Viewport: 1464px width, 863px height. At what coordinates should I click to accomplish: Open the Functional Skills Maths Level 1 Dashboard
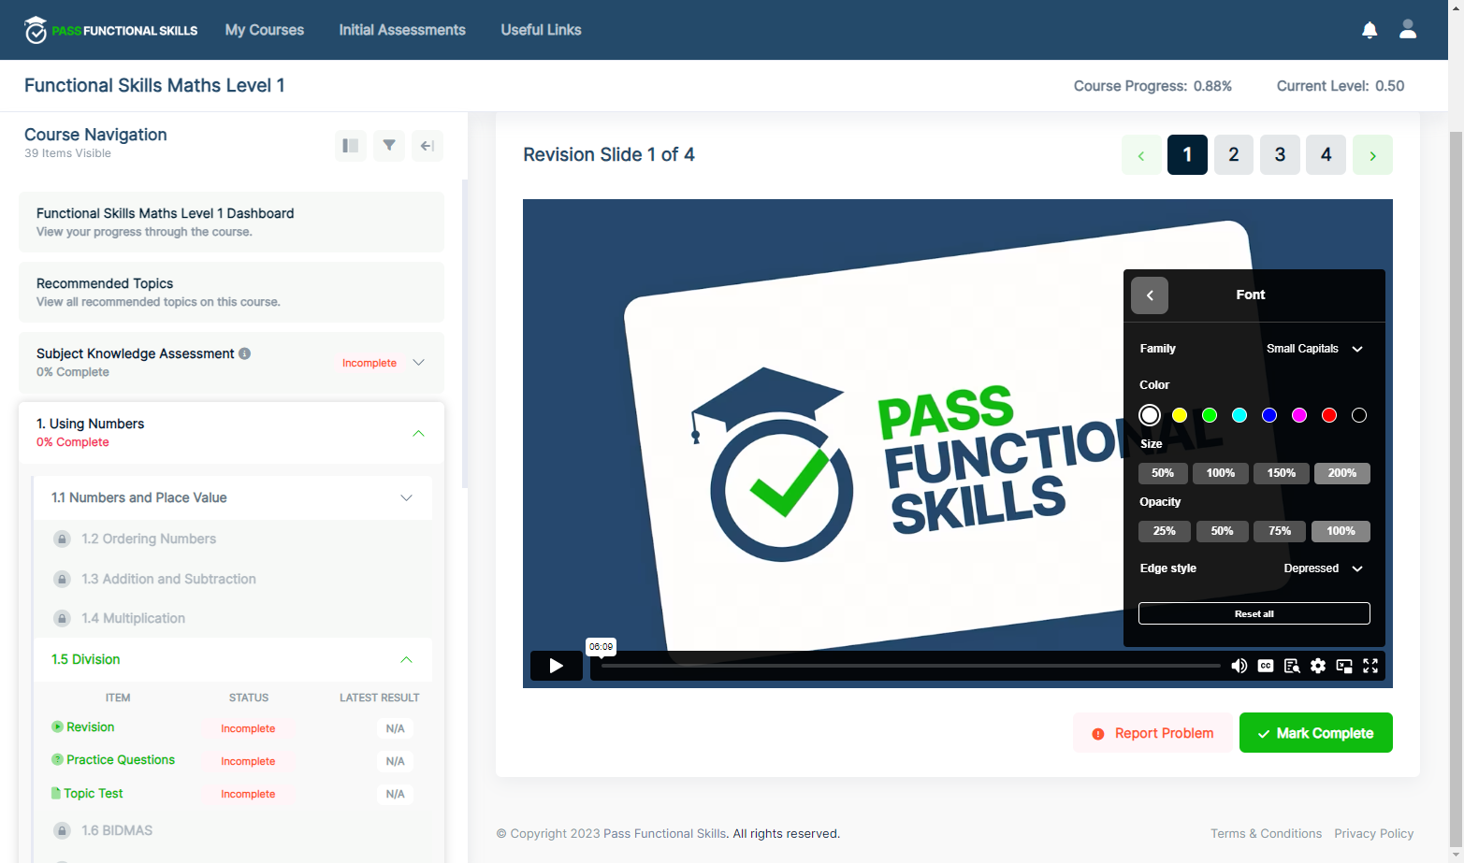pyautogui.click(x=232, y=223)
